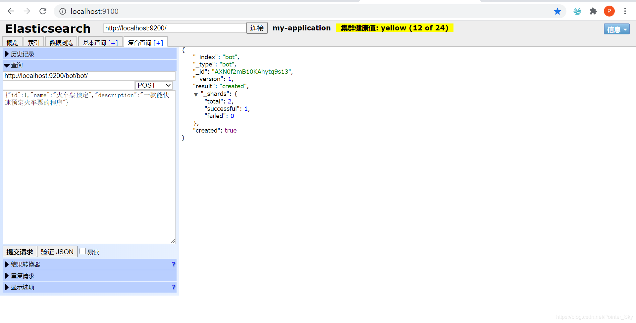The width and height of the screenshot is (636, 323).
Task: Grab the textarea resize handle corner
Action: [x=173, y=241]
